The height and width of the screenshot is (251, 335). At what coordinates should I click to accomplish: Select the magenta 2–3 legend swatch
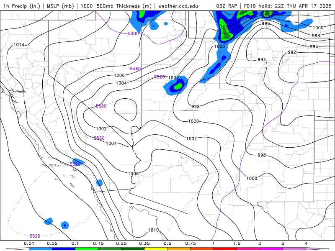coord(271,249)
